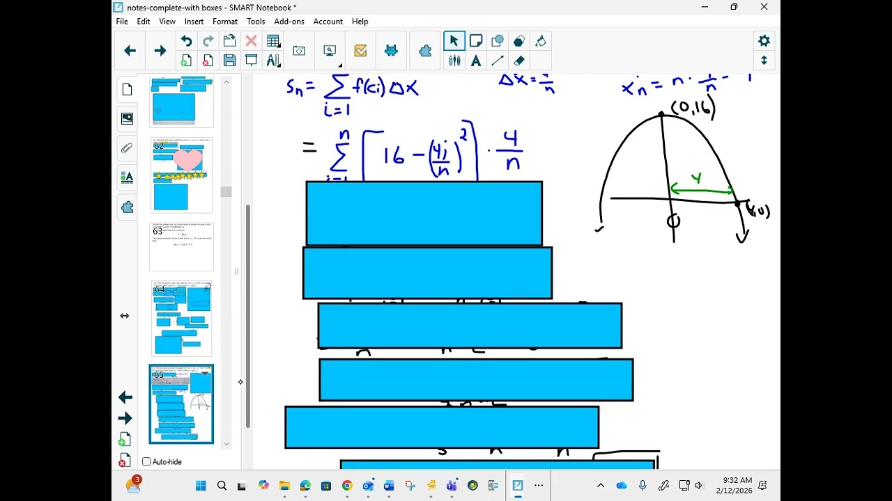Open the View menu
Screen dimensions: 892x501
[167, 22]
